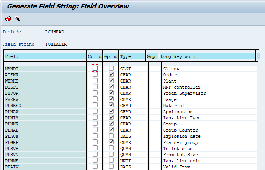Click the Grp column header
This screenshot has width=265, height=170.
[x=152, y=56]
